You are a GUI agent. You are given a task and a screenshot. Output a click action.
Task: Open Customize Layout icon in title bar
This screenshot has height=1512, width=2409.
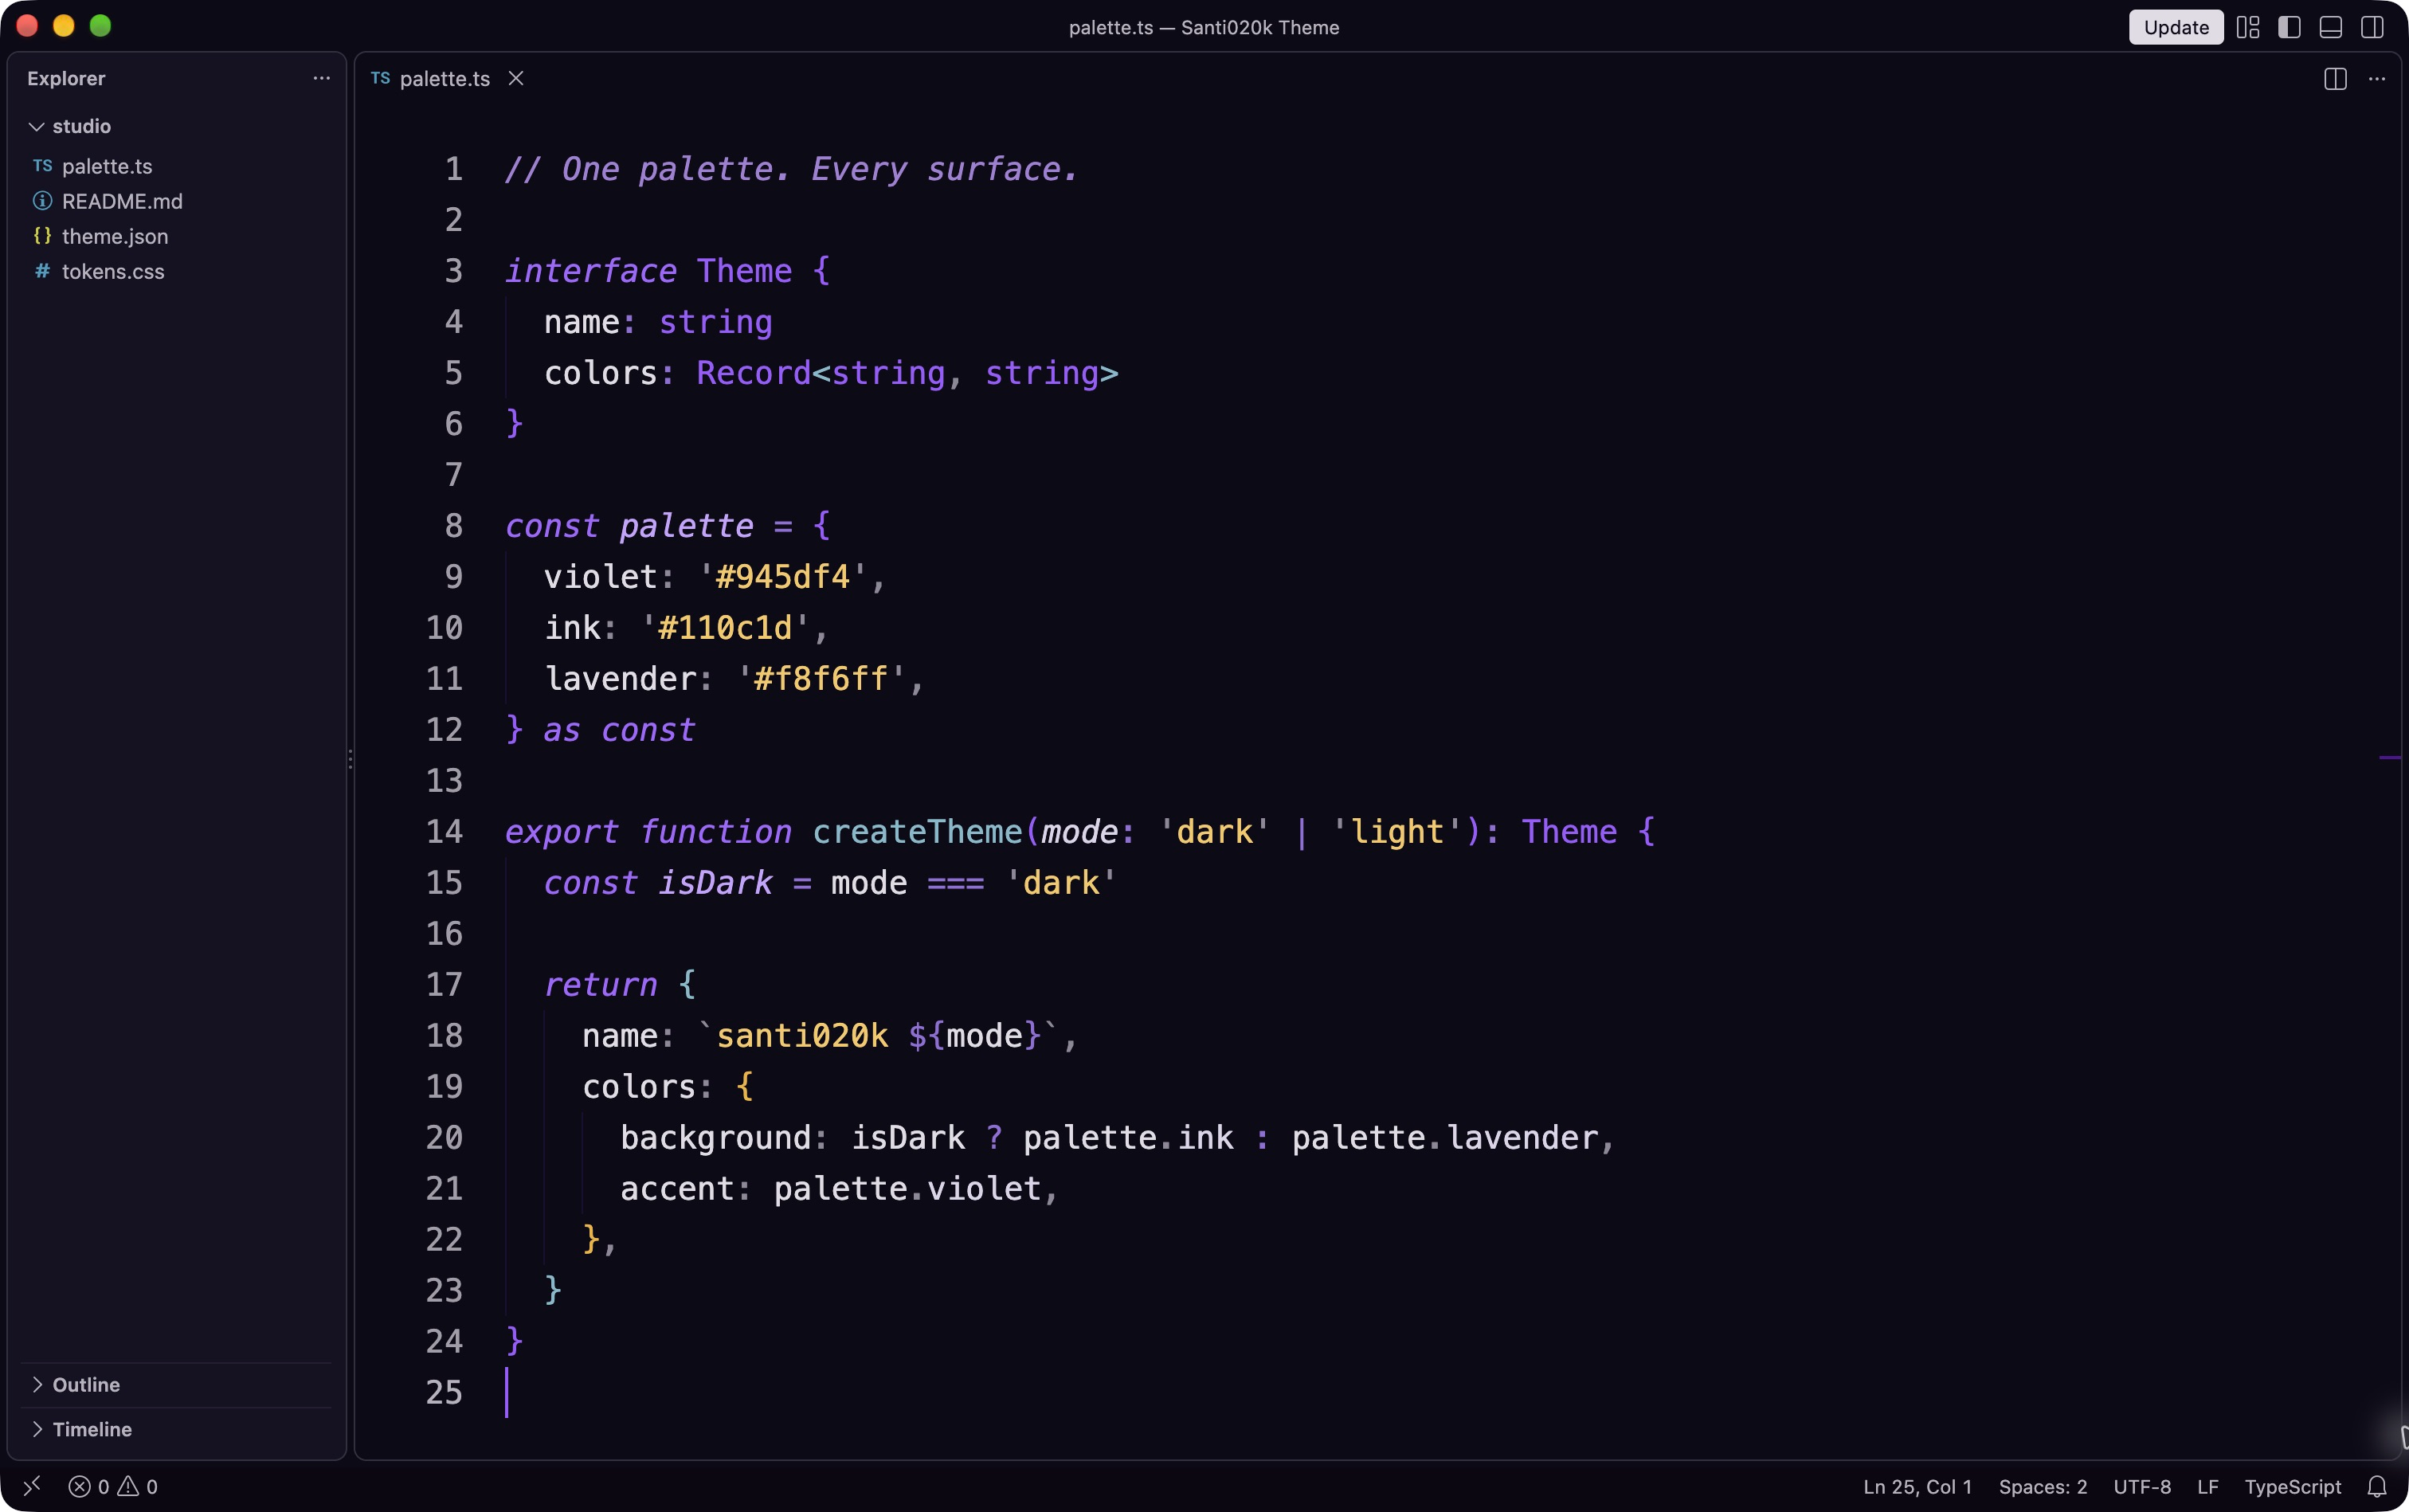point(2248,27)
